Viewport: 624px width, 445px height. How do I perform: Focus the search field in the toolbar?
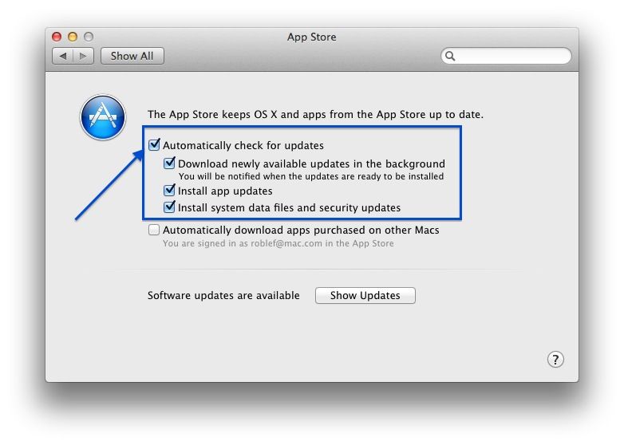coord(506,56)
